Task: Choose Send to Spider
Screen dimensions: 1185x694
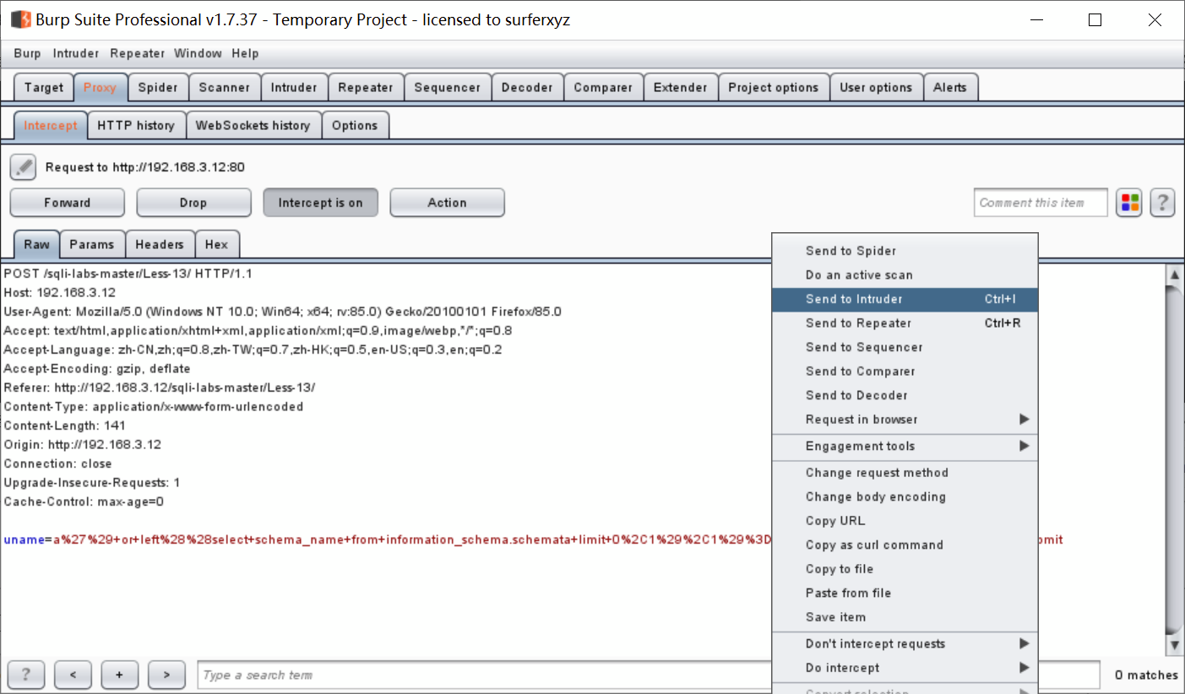Action: pyautogui.click(x=905, y=251)
